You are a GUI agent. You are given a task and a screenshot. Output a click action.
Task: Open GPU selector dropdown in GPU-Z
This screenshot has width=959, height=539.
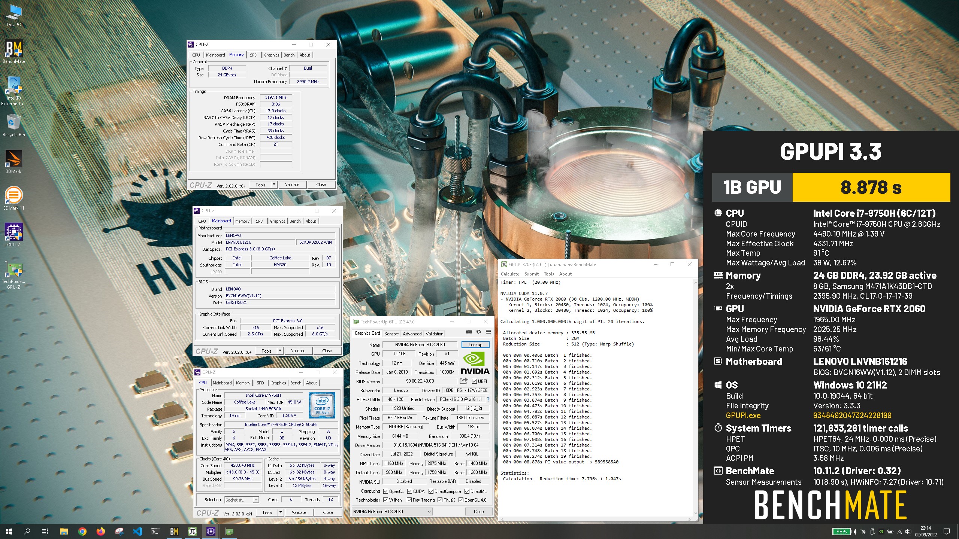tap(392, 511)
